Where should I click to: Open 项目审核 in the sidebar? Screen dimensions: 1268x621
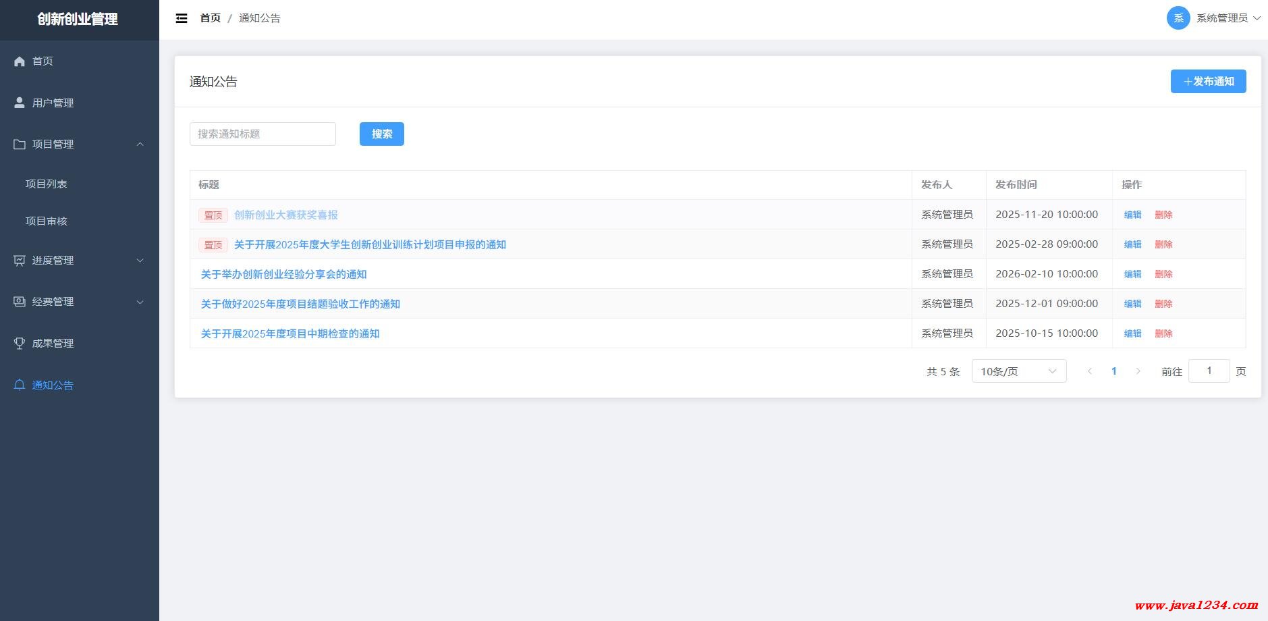47,221
